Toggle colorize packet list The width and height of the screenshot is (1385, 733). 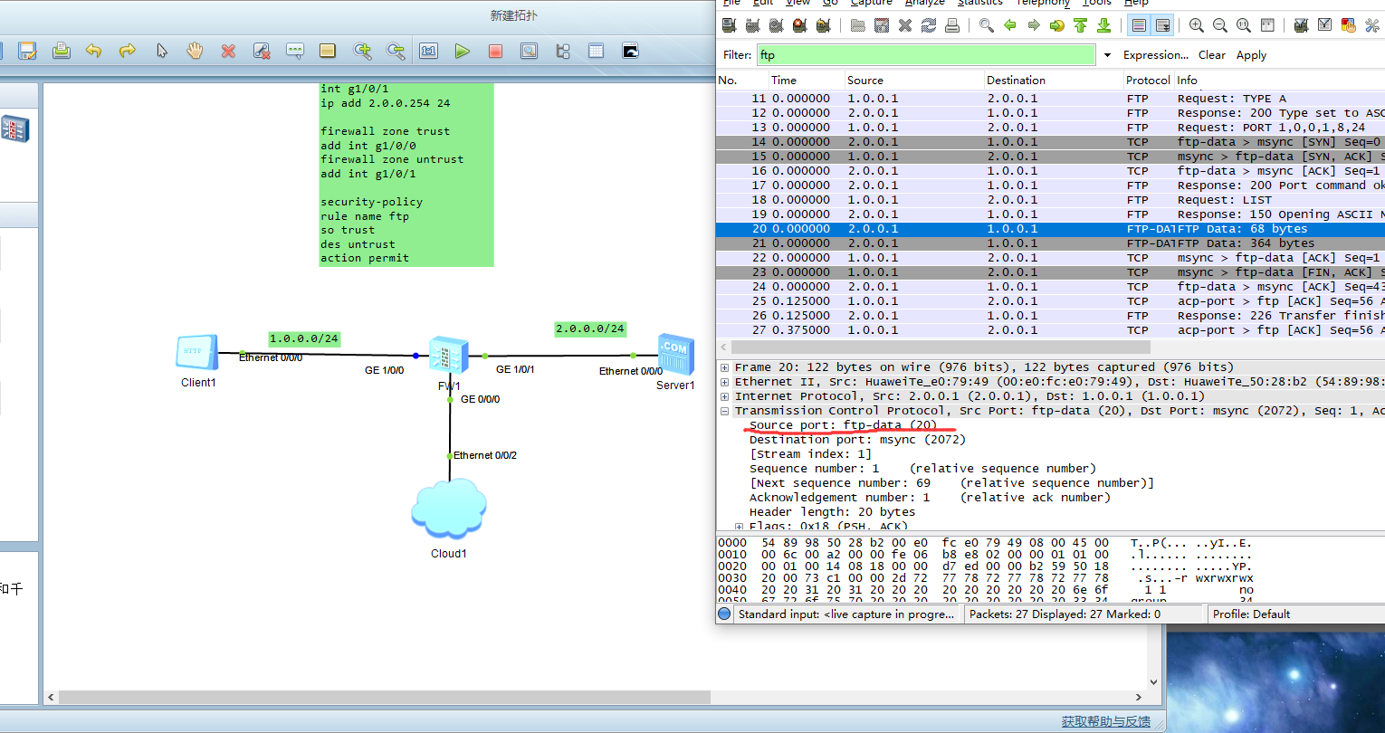(x=1138, y=24)
